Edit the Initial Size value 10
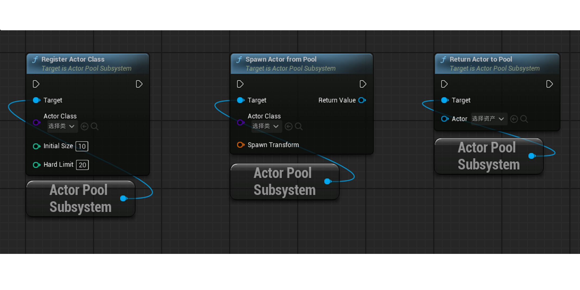The width and height of the screenshot is (580, 290). click(82, 146)
